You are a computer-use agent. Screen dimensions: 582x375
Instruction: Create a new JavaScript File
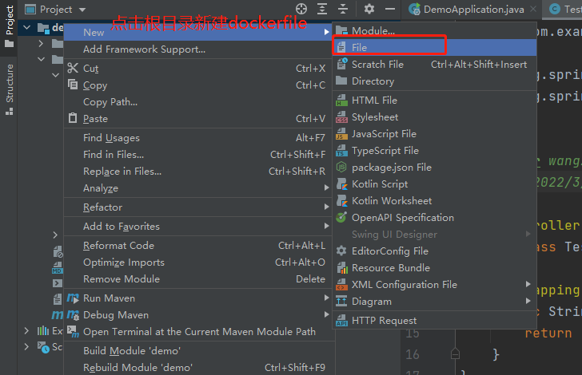point(434,134)
